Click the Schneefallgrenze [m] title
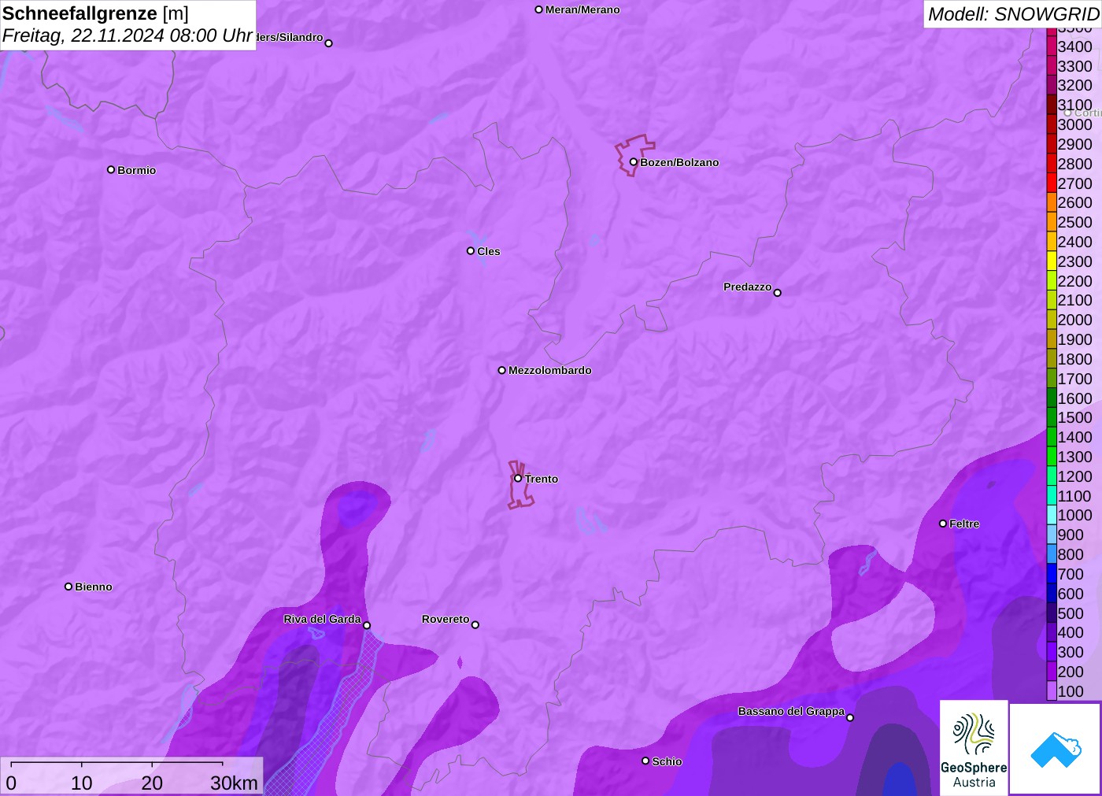Screen dimensions: 1102x796 pos(95,13)
